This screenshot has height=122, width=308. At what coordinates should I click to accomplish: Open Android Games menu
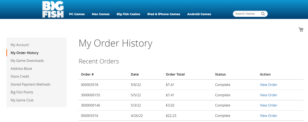[x=199, y=14]
